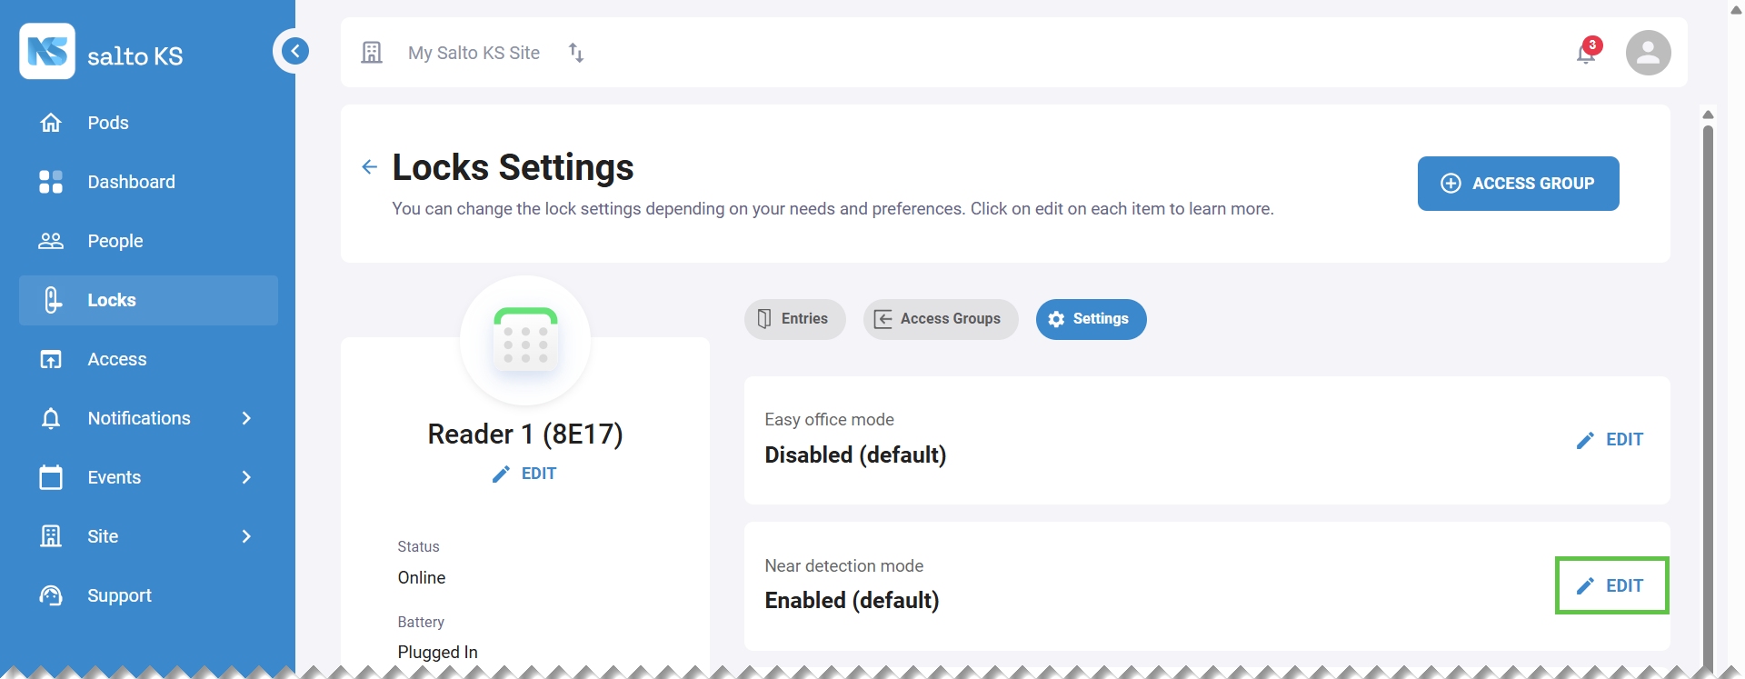Expand the Site menu item
Image resolution: width=1745 pixels, height=679 pixels.
(246, 536)
